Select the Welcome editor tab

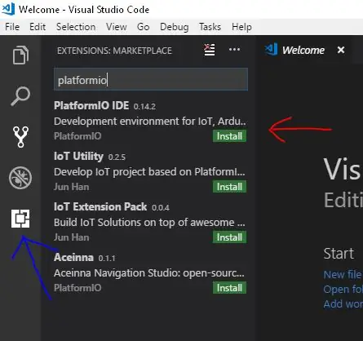pyautogui.click(x=303, y=50)
